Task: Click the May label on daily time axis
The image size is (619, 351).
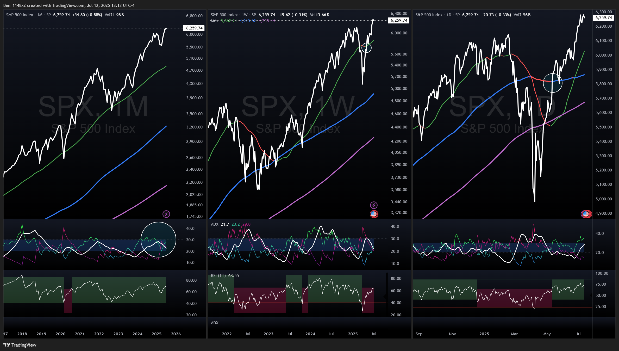Action: (x=547, y=334)
